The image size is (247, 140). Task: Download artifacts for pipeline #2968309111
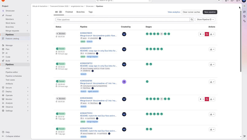pos(212,49)
